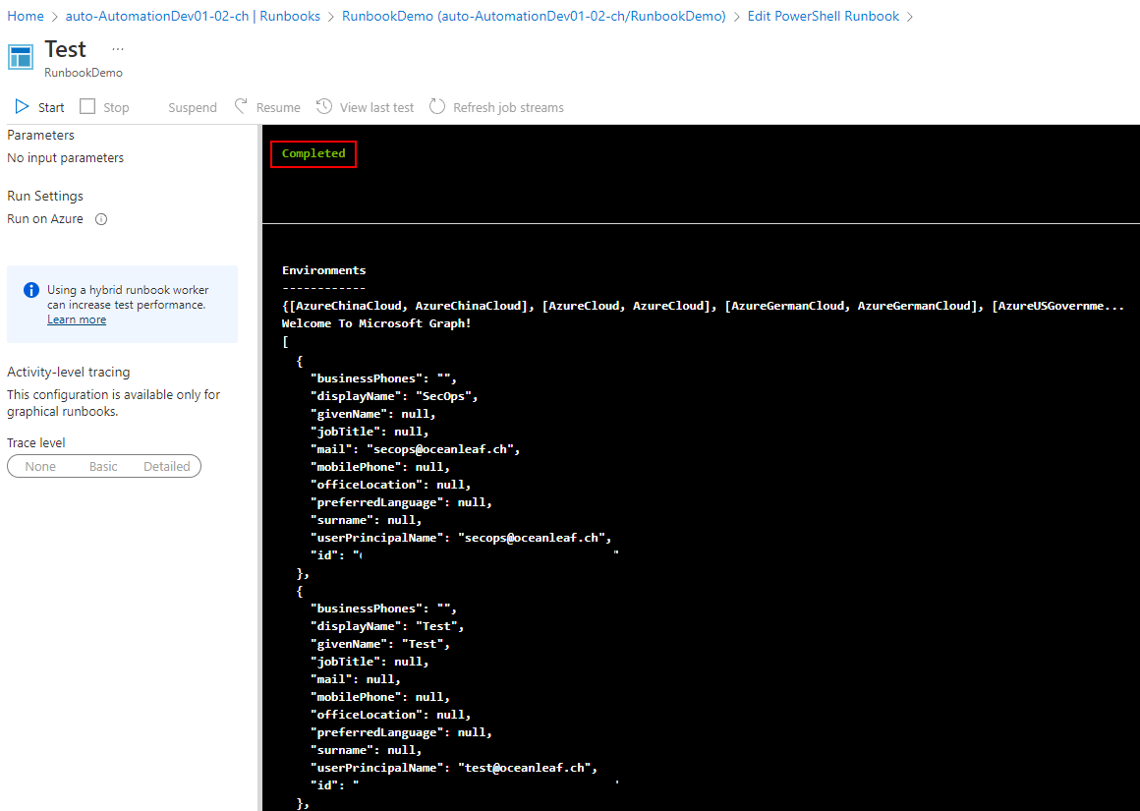
Task: Set trace level to None
Action: (x=40, y=466)
